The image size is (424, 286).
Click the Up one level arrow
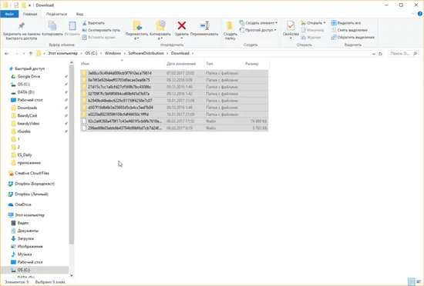click(31, 54)
